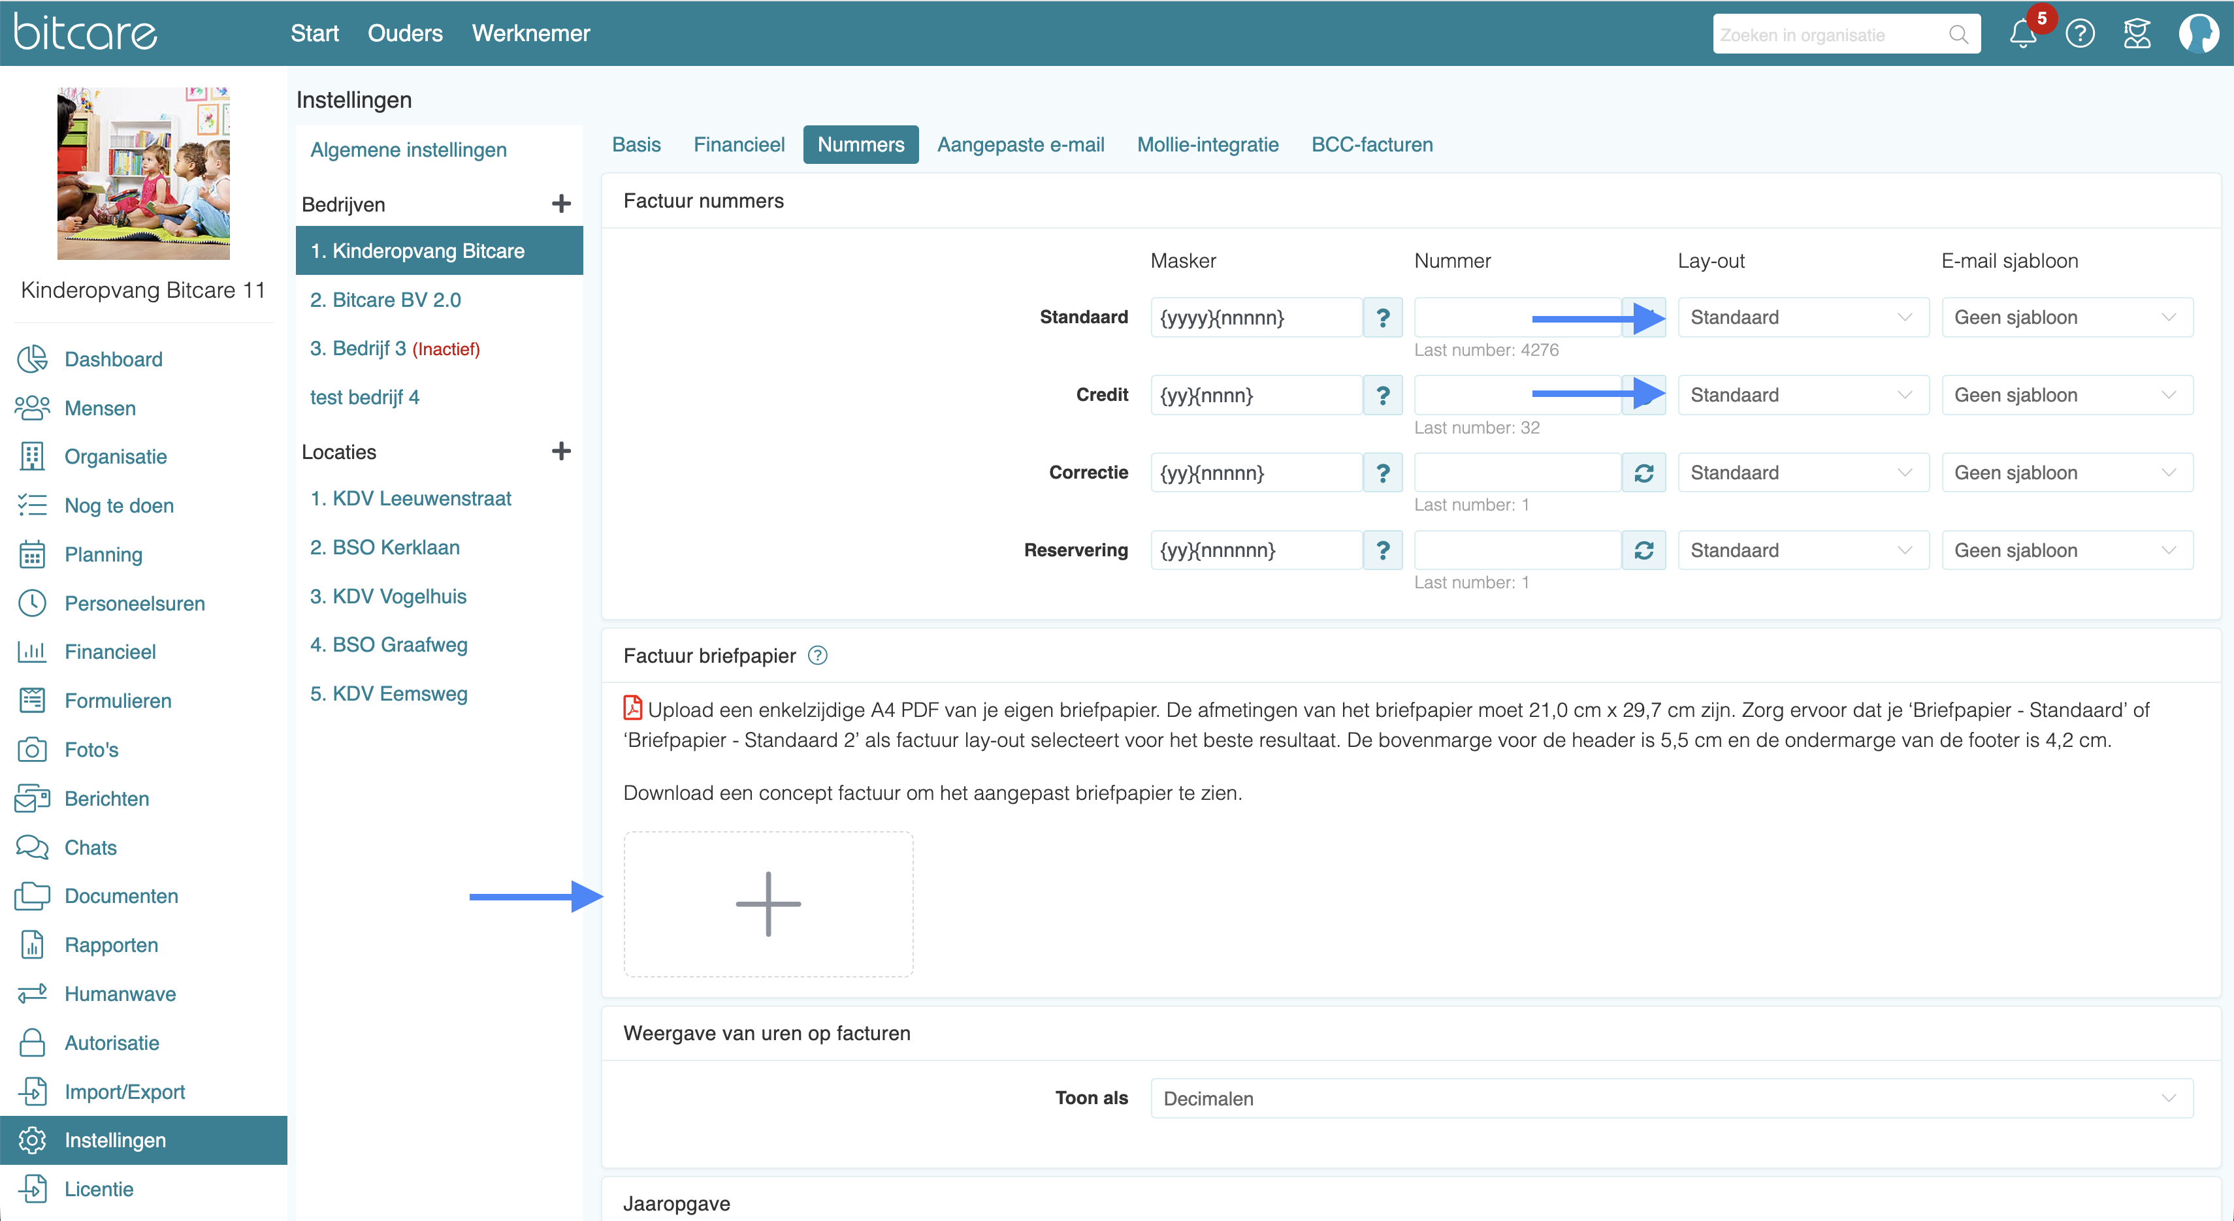Click the Organisatie building icon
2234x1221 pixels.
pos(32,456)
